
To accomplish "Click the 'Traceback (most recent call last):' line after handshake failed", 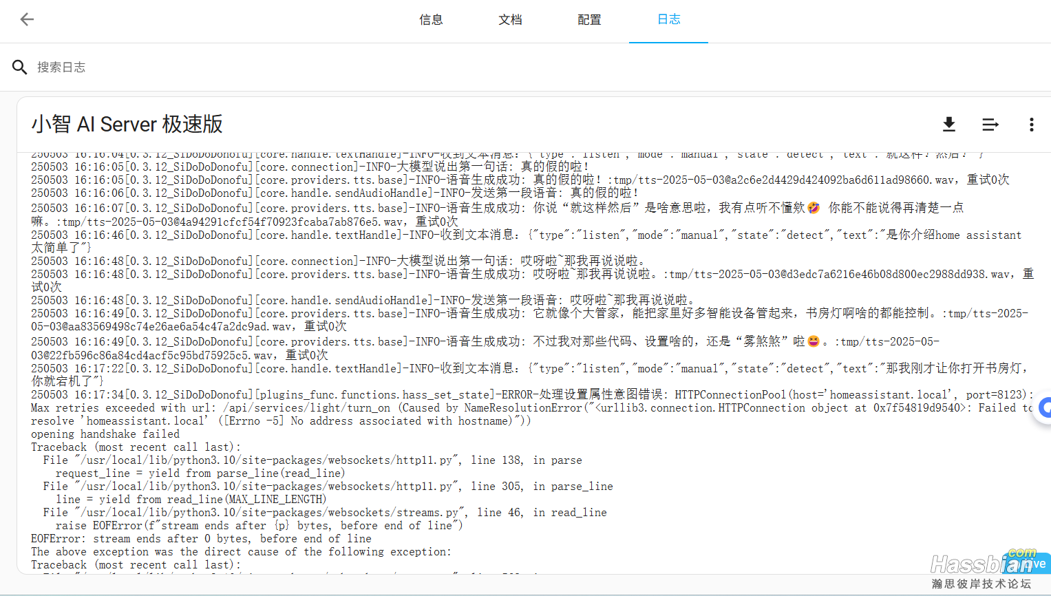I will pos(136,447).
